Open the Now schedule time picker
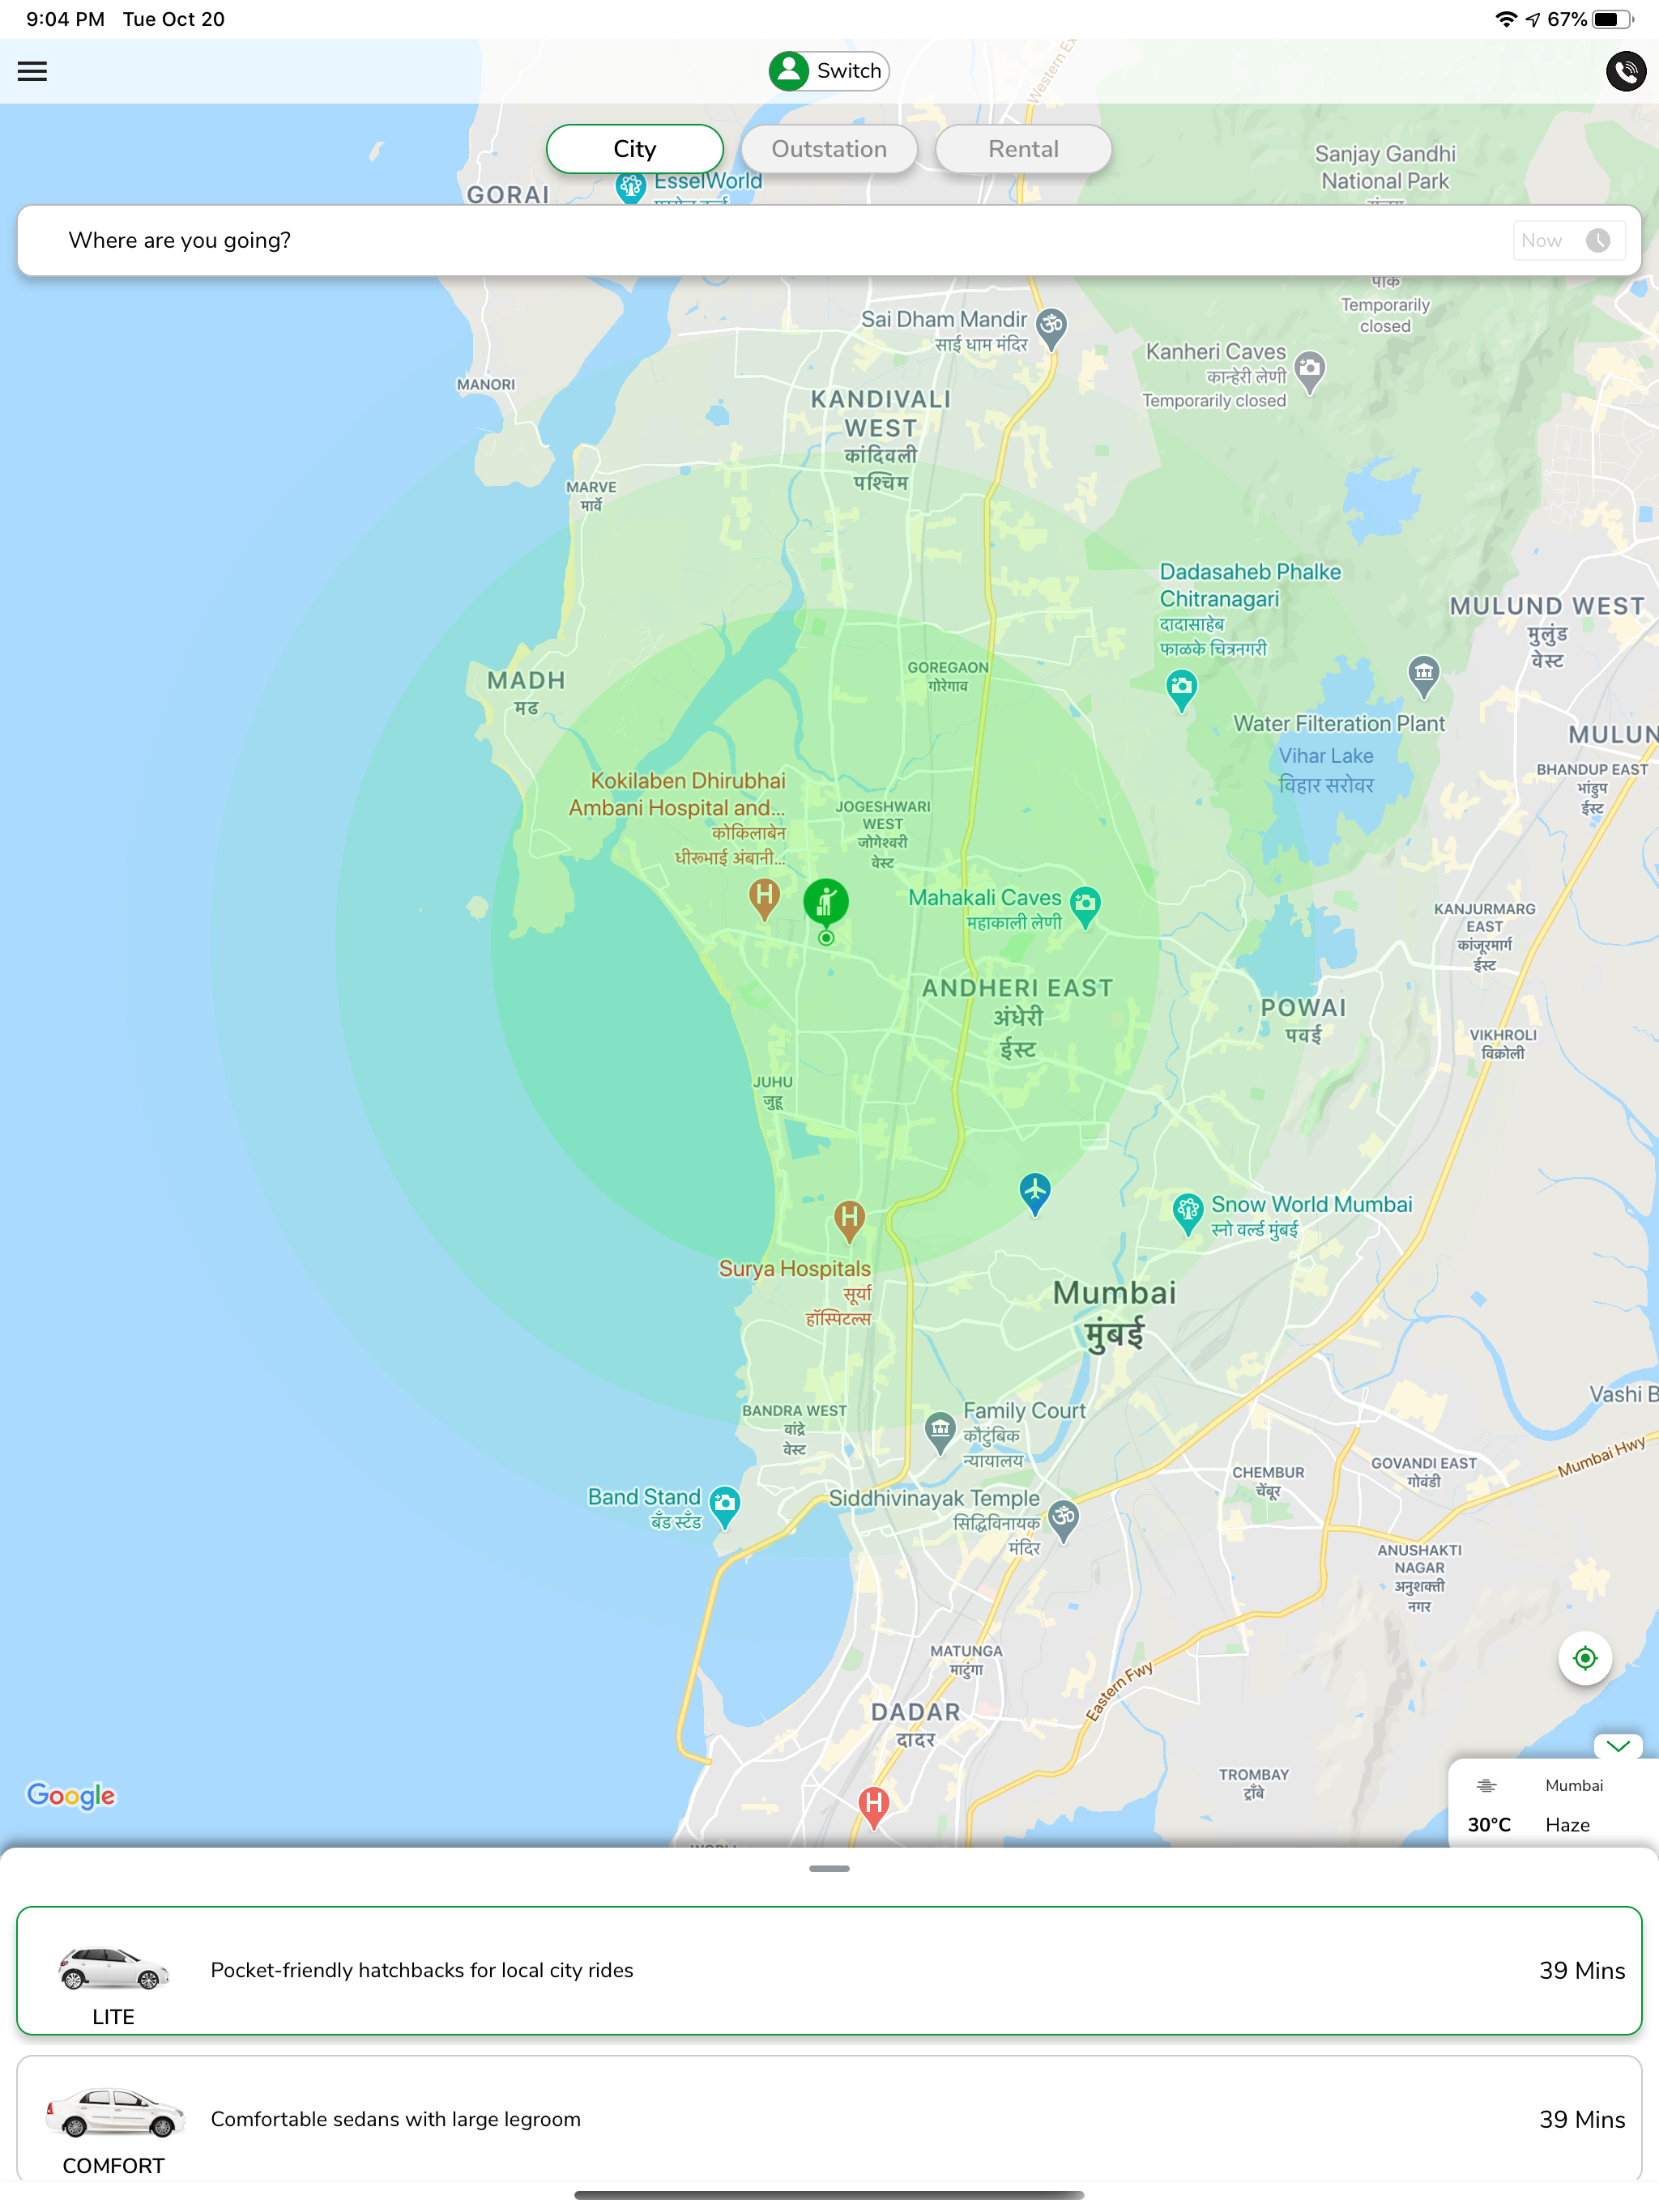 point(1568,240)
